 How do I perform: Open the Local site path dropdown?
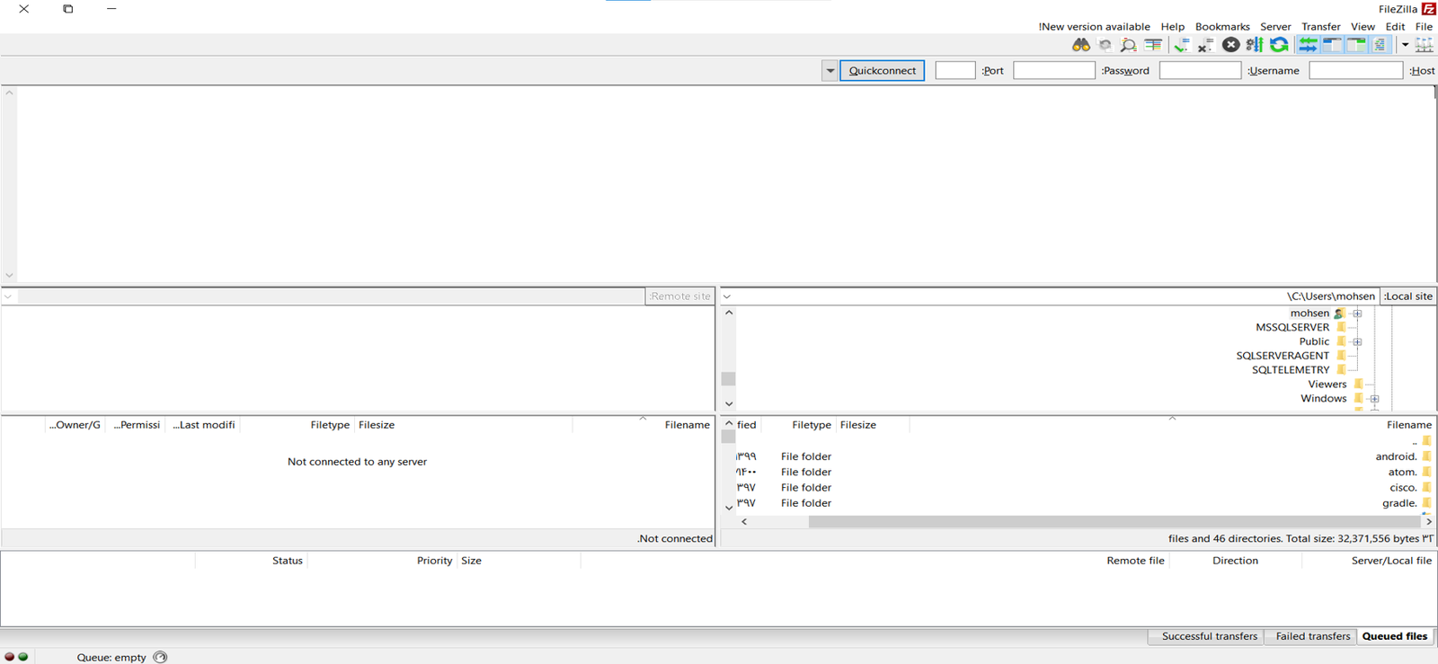[x=727, y=297]
